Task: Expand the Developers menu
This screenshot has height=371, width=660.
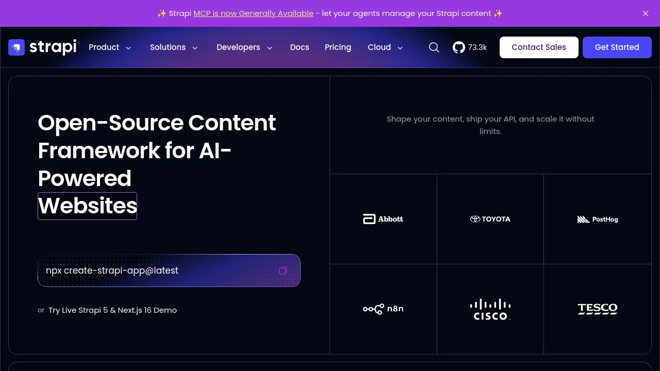Action: pos(244,47)
